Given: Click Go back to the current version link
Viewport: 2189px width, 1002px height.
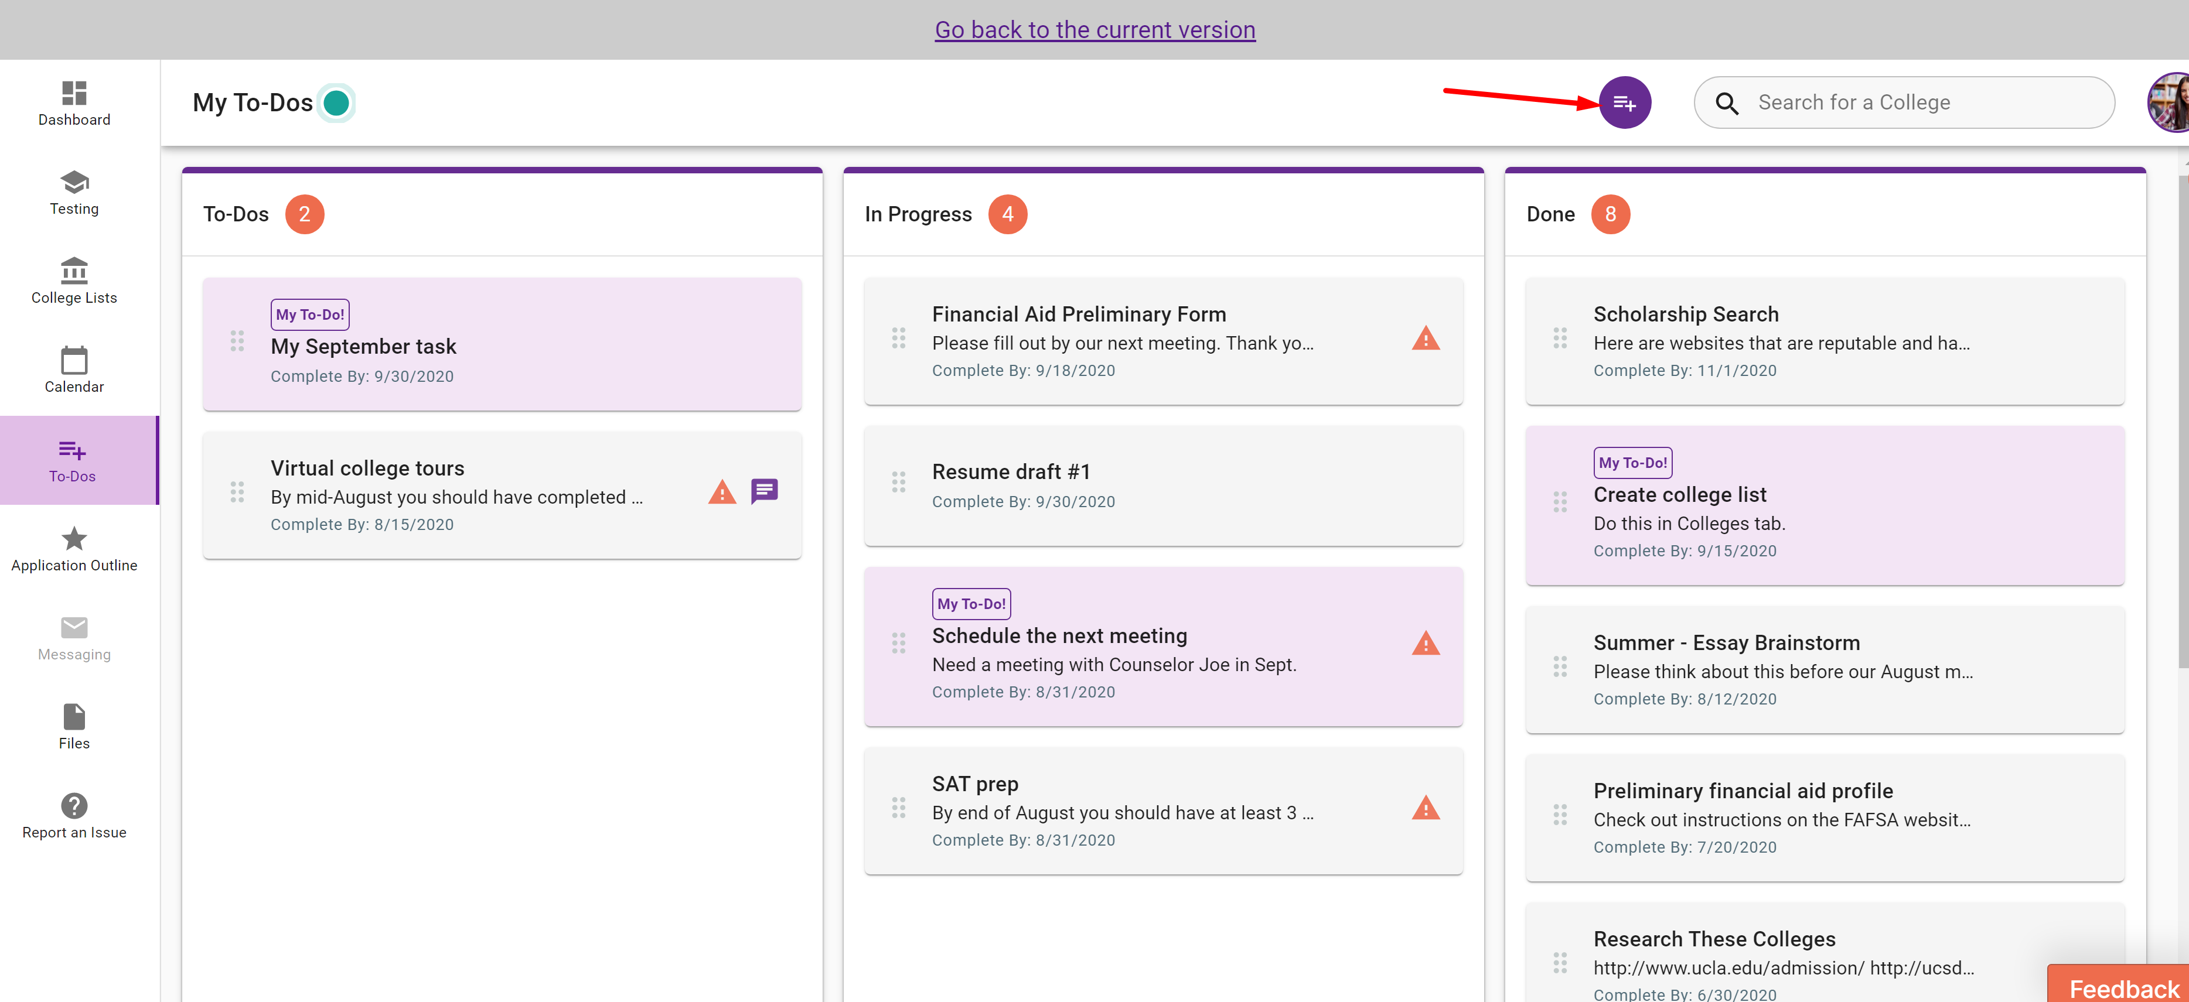Looking at the screenshot, I should pyautogui.click(x=1094, y=30).
